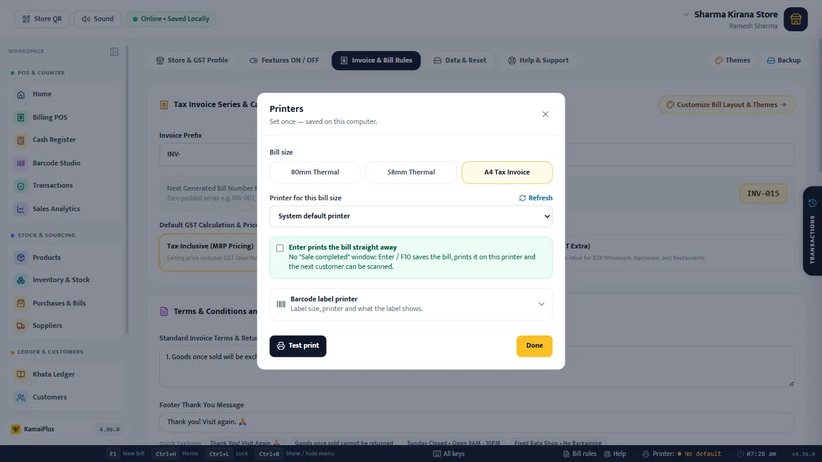Enable 'Enter prints the bill straight away' checkbox
822x462 pixels.
tap(280, 248)
